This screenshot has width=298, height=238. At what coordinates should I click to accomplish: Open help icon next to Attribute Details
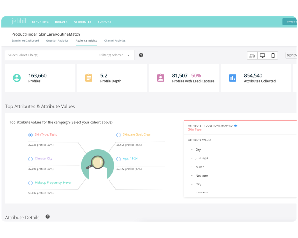[x=47, y=217]
